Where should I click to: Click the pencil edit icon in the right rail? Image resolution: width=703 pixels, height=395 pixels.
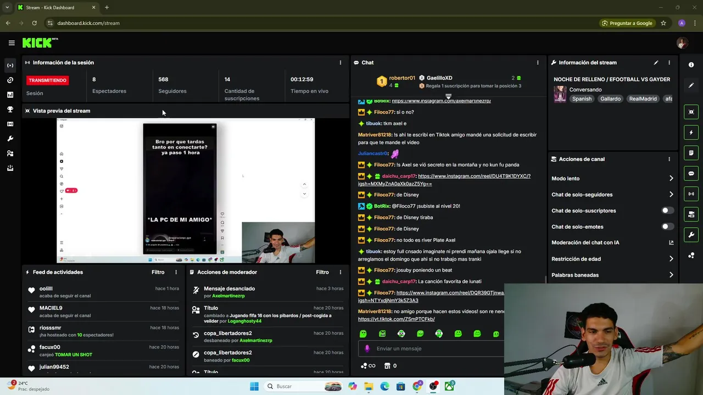pos(691,86)
